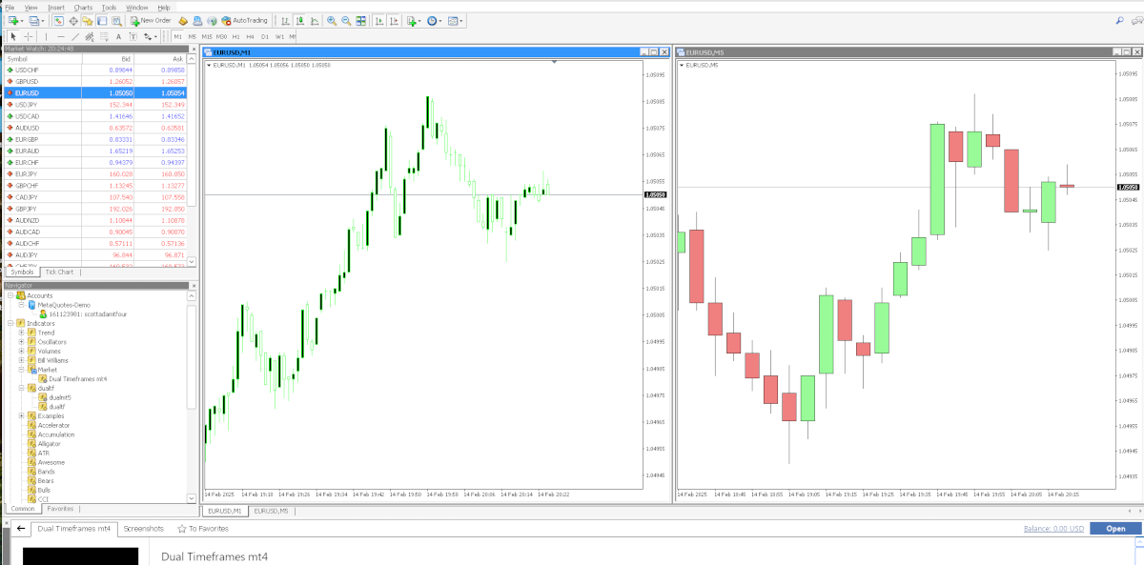Click the Balance: 0.00 USD link
The height and width of the screenshot is (565, 1144).
tap(1053, 528)
